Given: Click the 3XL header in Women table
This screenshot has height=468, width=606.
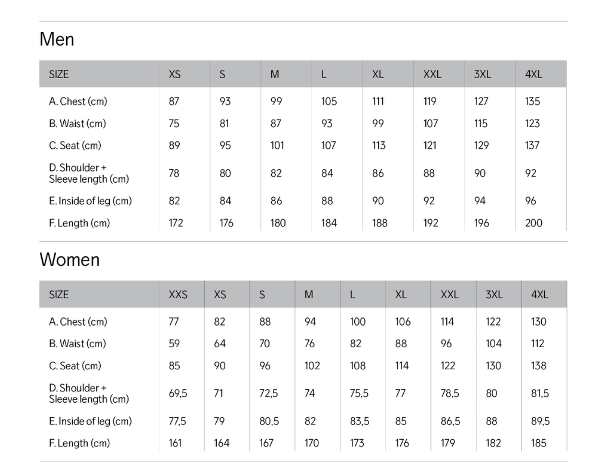Looking at the screenshot, I should coord(494,294).
